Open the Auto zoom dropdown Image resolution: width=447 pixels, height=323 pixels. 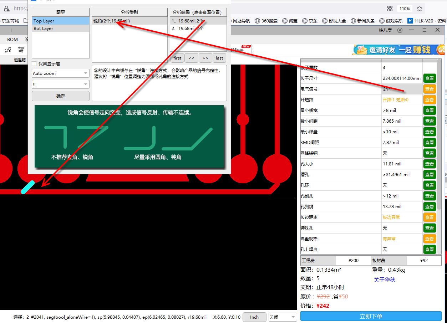[61, 73]
